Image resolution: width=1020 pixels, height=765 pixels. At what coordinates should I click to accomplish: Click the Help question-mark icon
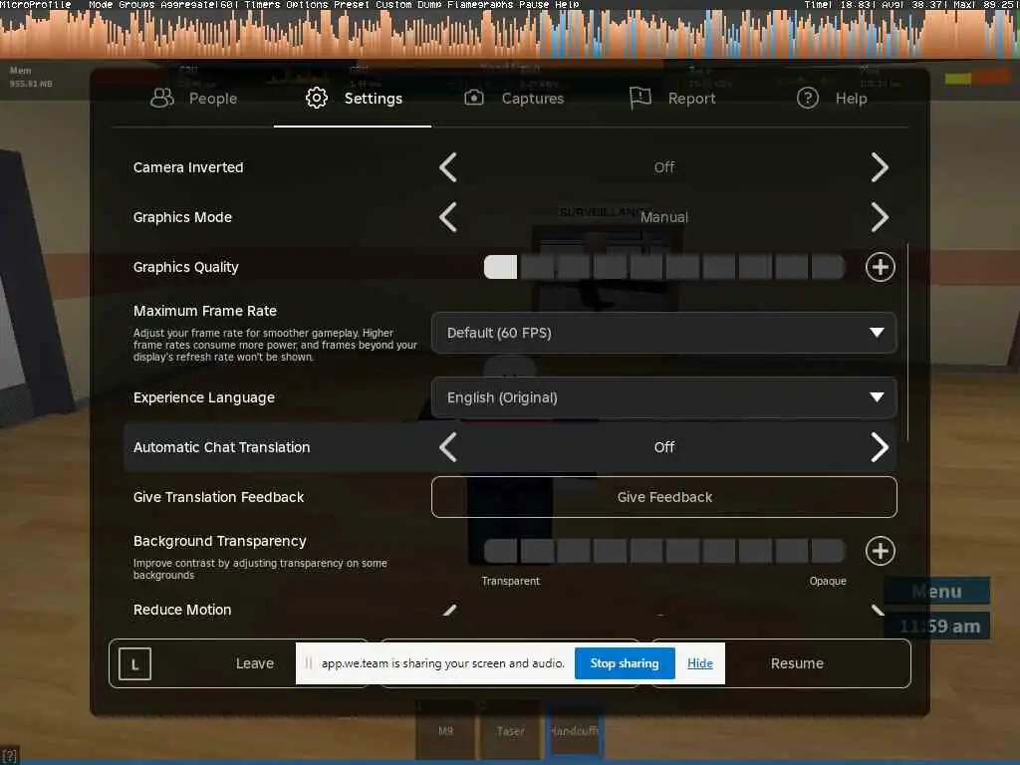(808, 99)
